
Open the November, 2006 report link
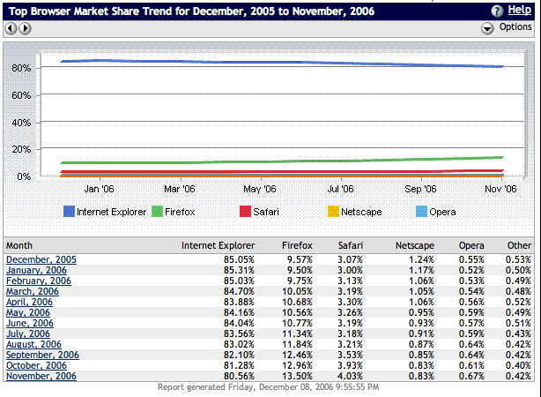coord(41,377)
